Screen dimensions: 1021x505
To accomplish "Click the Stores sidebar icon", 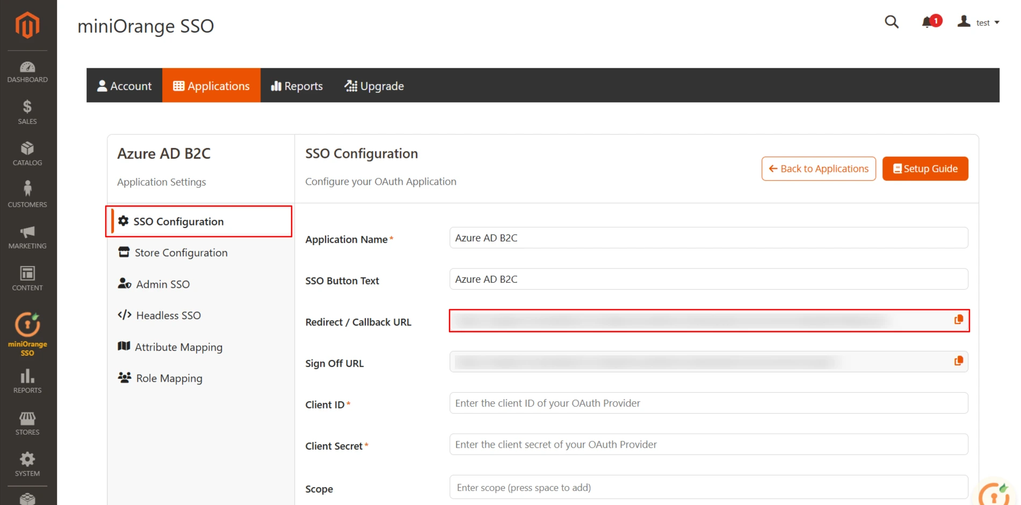I will (27, 423).
